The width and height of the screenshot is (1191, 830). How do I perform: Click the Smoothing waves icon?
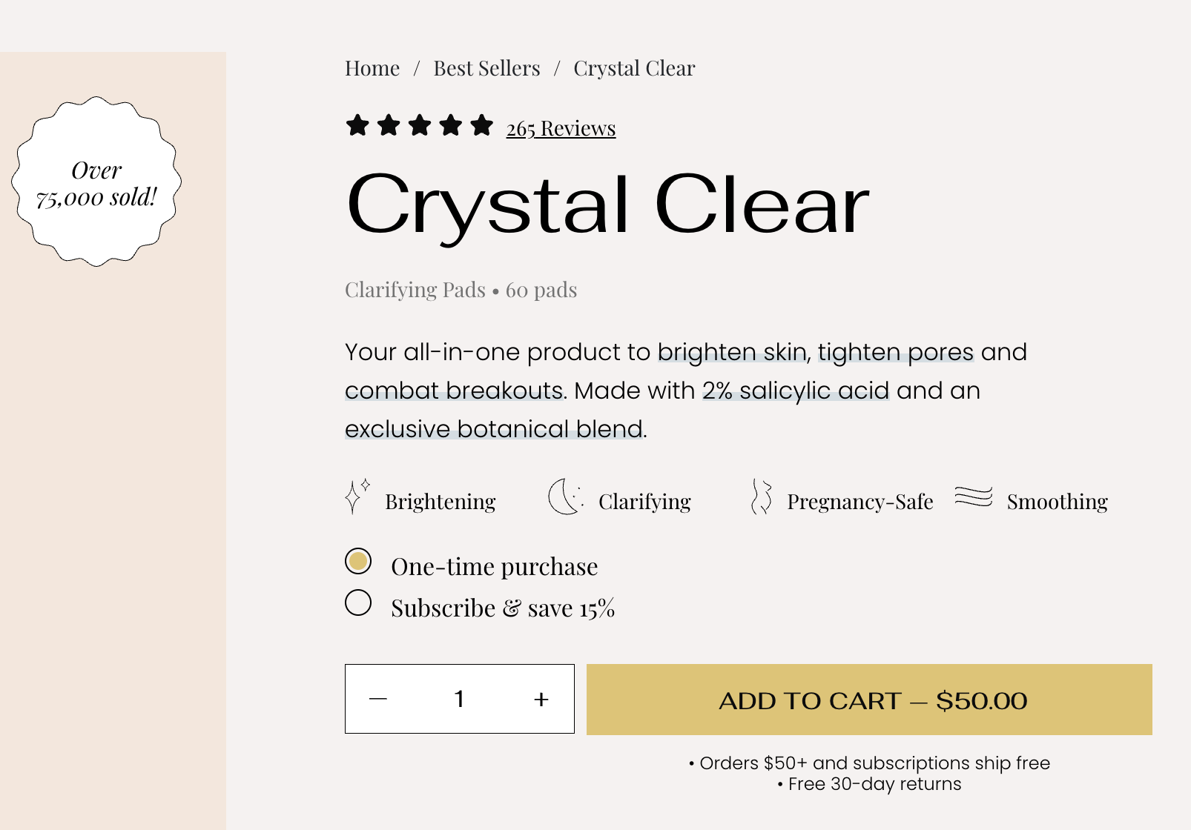(973, 497)
